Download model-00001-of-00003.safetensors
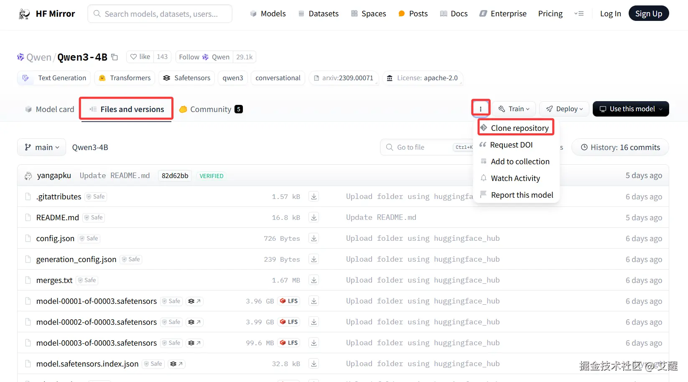Viewport: 688px width, 382px height. pos(314,301)
